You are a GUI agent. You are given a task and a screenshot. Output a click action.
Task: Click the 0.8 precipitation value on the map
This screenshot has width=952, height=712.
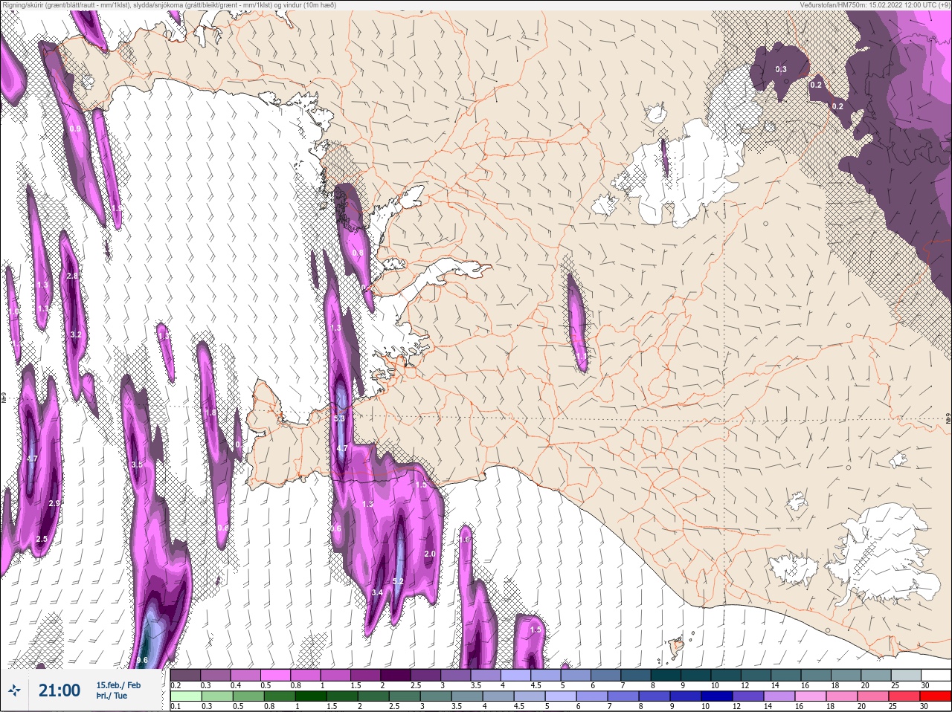pos(358,253)
